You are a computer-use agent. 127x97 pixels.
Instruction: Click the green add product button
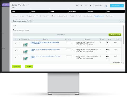[x=115, y=35]
